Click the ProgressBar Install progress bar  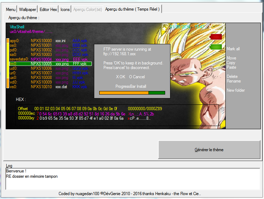pos(132,93)
